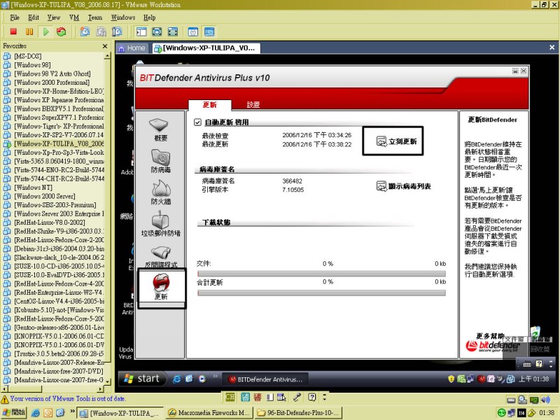
Task: Launch Internet Explorer from XP quick launch
Action: pos(176,379)
